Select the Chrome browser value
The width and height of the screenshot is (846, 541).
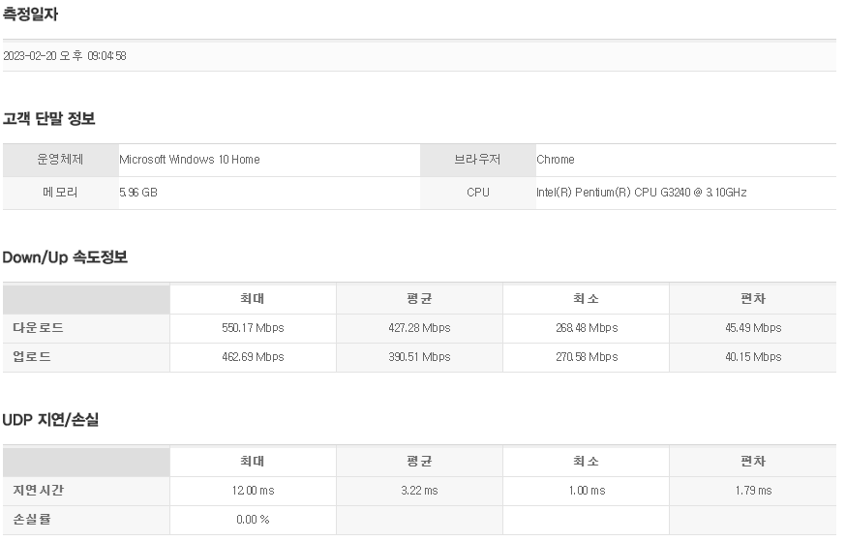(555, 160)
